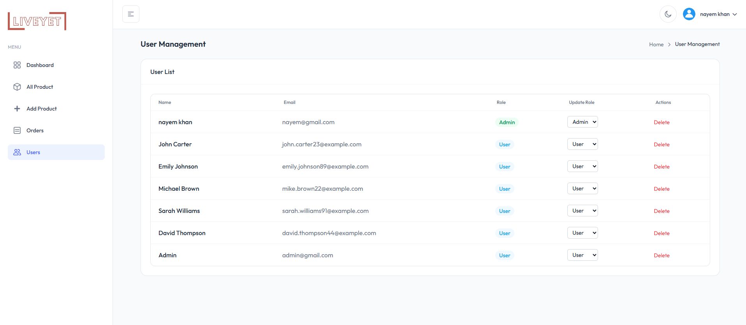Open role dropdown for John Carter
The height and width of the screenshot is (325, 746).
tap(582, 144)
